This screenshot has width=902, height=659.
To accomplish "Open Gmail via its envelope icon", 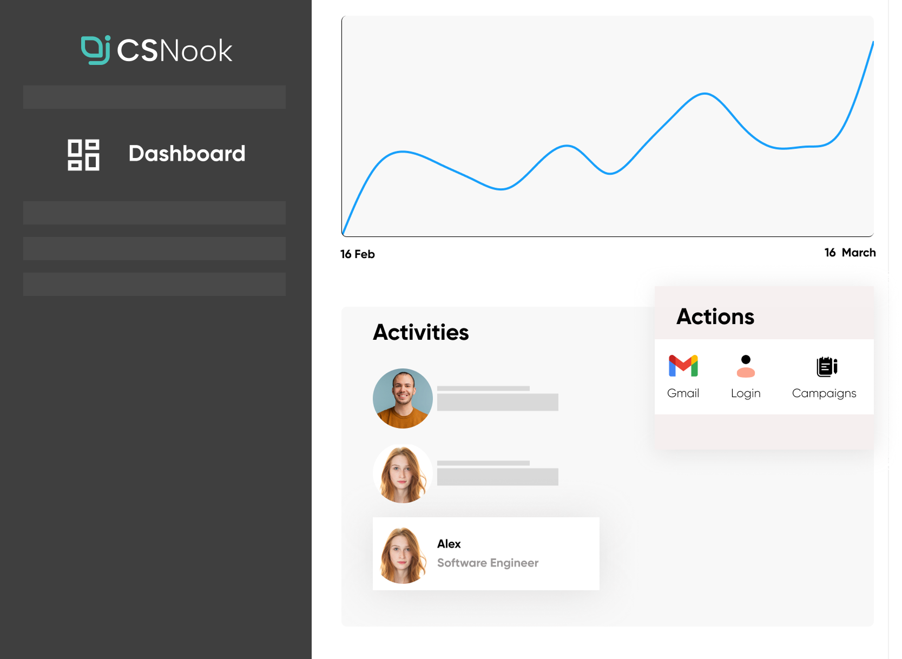I will coord(683,366).
